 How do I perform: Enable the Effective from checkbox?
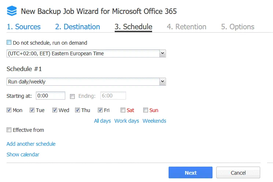point(9,130)
